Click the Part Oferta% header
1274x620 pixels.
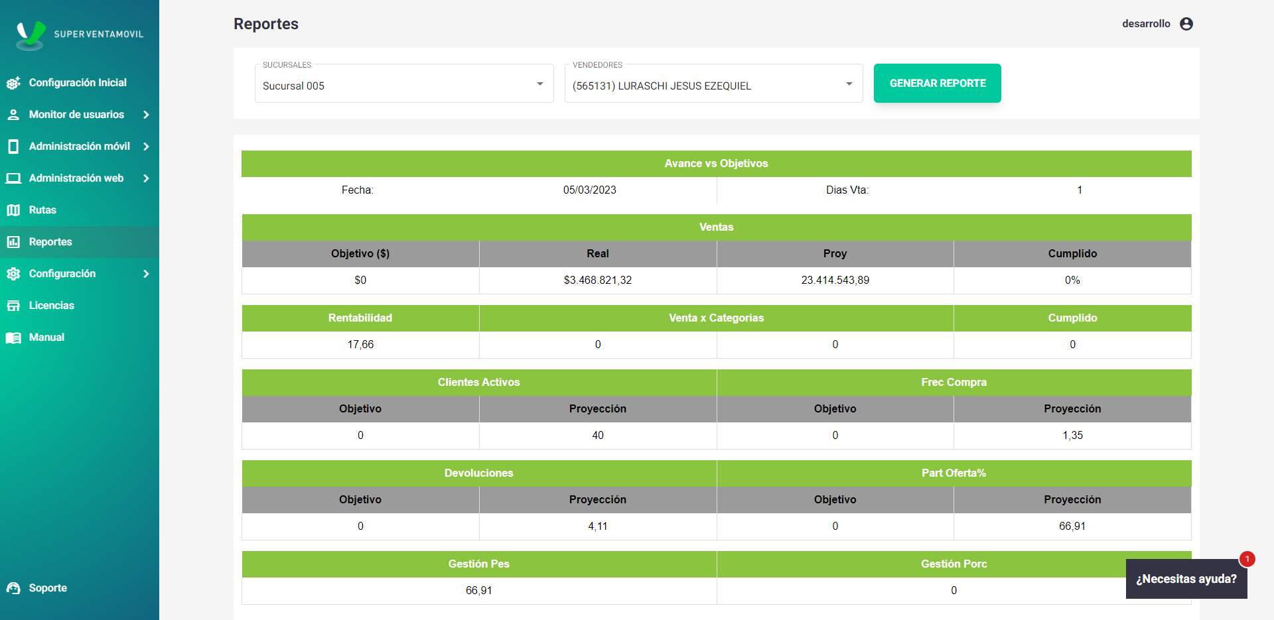(954, 473)
